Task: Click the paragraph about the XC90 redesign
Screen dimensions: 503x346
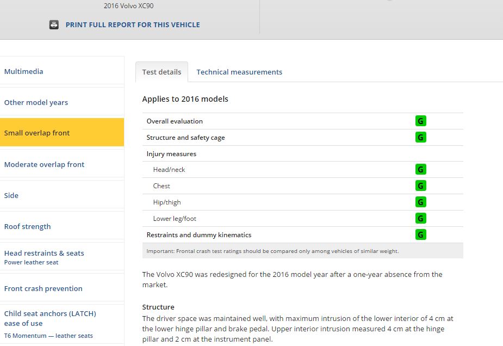Action: tap(292, 279)
